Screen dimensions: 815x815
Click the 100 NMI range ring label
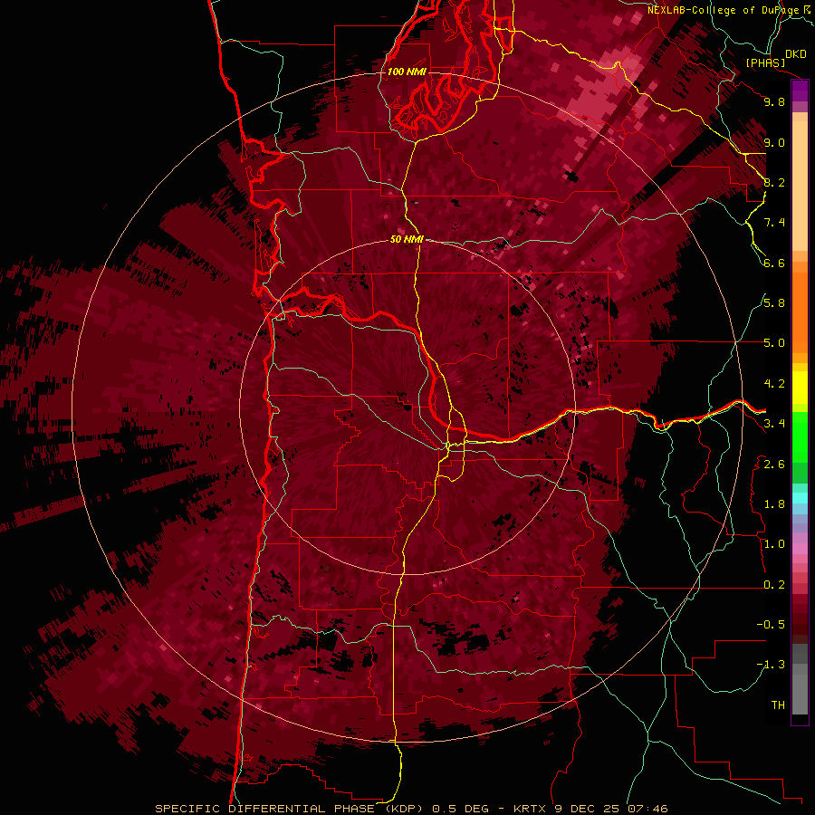(x=407, y=72)
